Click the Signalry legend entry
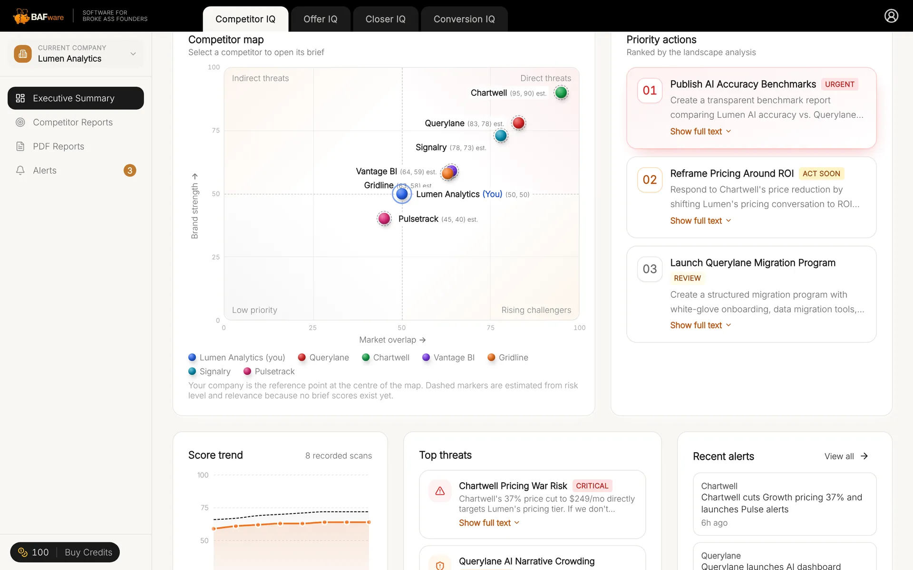 click(209, 371)
